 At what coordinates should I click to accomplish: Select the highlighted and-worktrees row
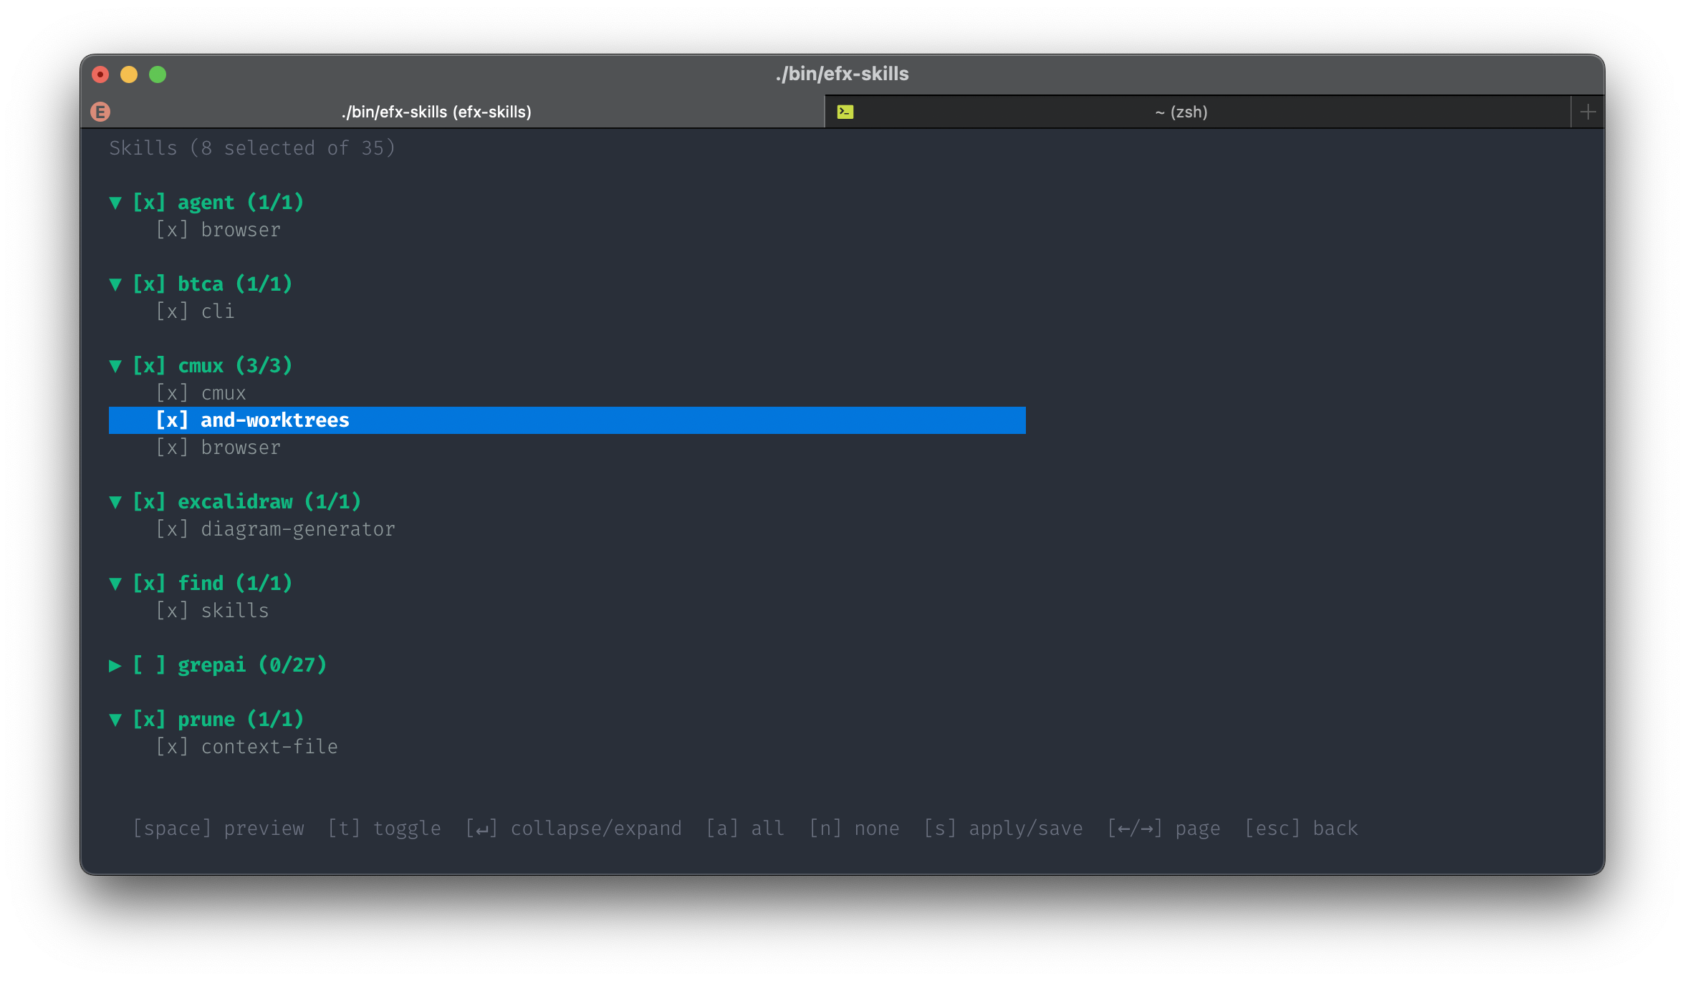(275, 420)
